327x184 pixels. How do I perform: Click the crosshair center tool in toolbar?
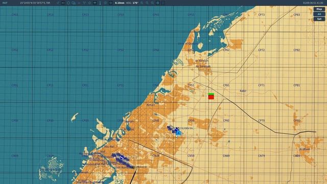tap(111, 3)
